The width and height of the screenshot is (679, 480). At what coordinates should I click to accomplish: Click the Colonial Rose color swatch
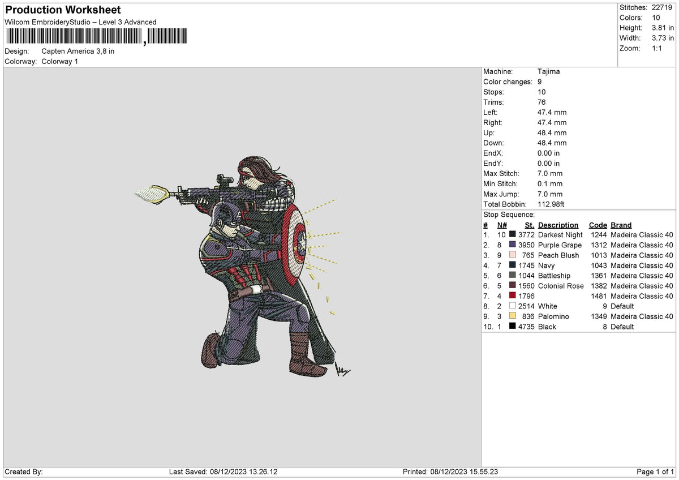(513, 285)
